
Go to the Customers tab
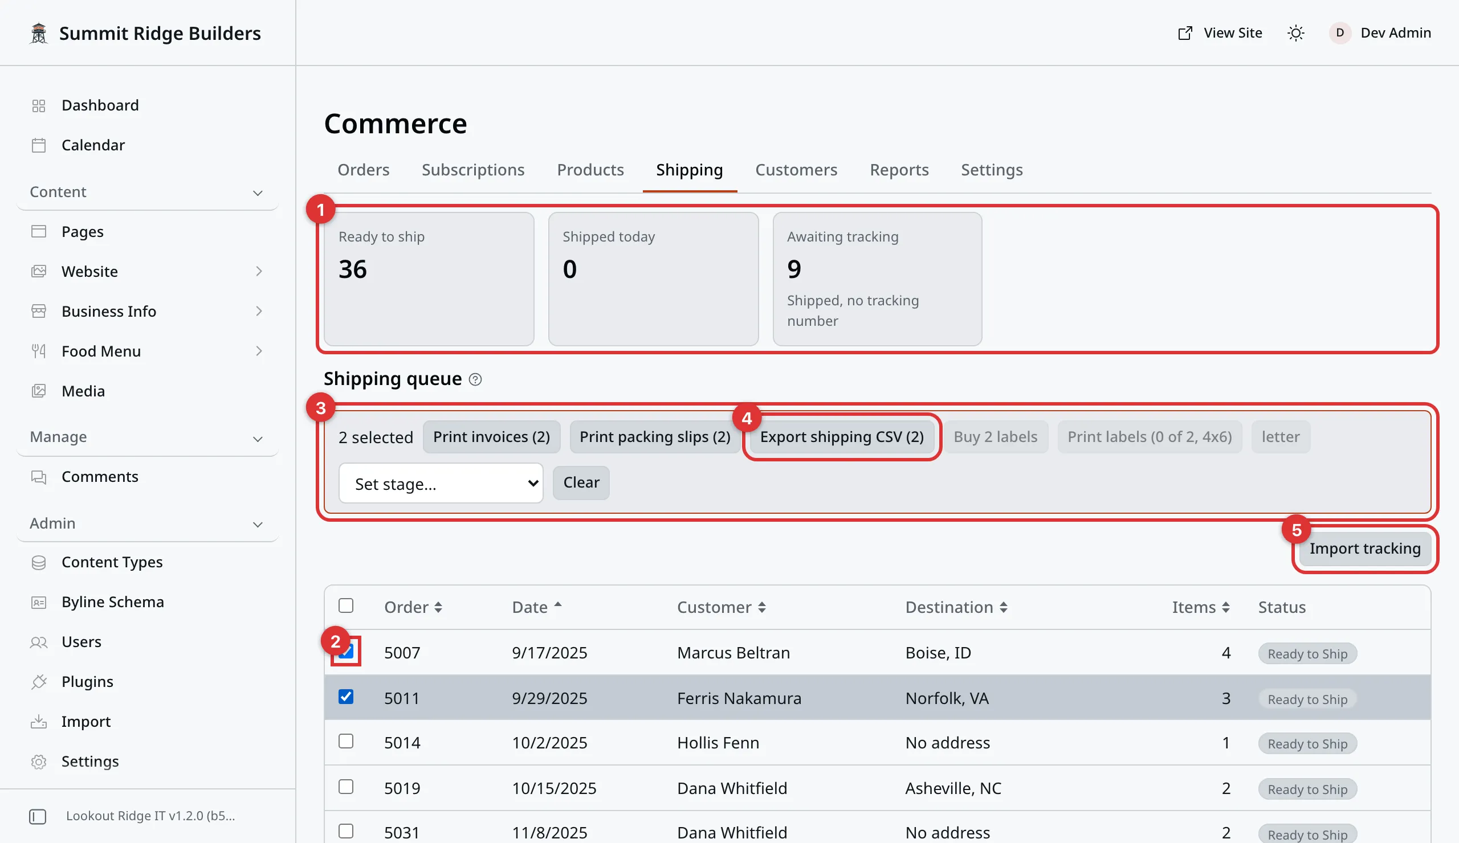pos(796,170)
